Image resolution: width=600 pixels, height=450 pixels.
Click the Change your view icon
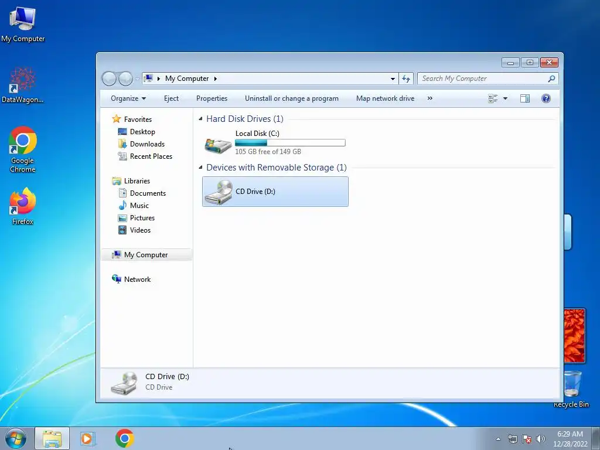pyautogui.click(x=493, y=98)
